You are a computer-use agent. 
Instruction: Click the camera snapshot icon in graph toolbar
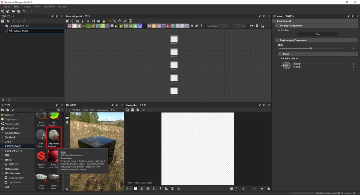click(78, 21)
